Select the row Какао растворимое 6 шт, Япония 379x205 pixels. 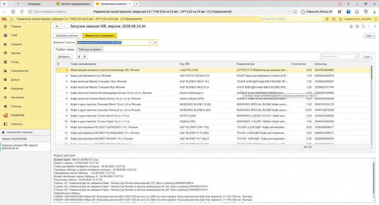tap(213, 76)
